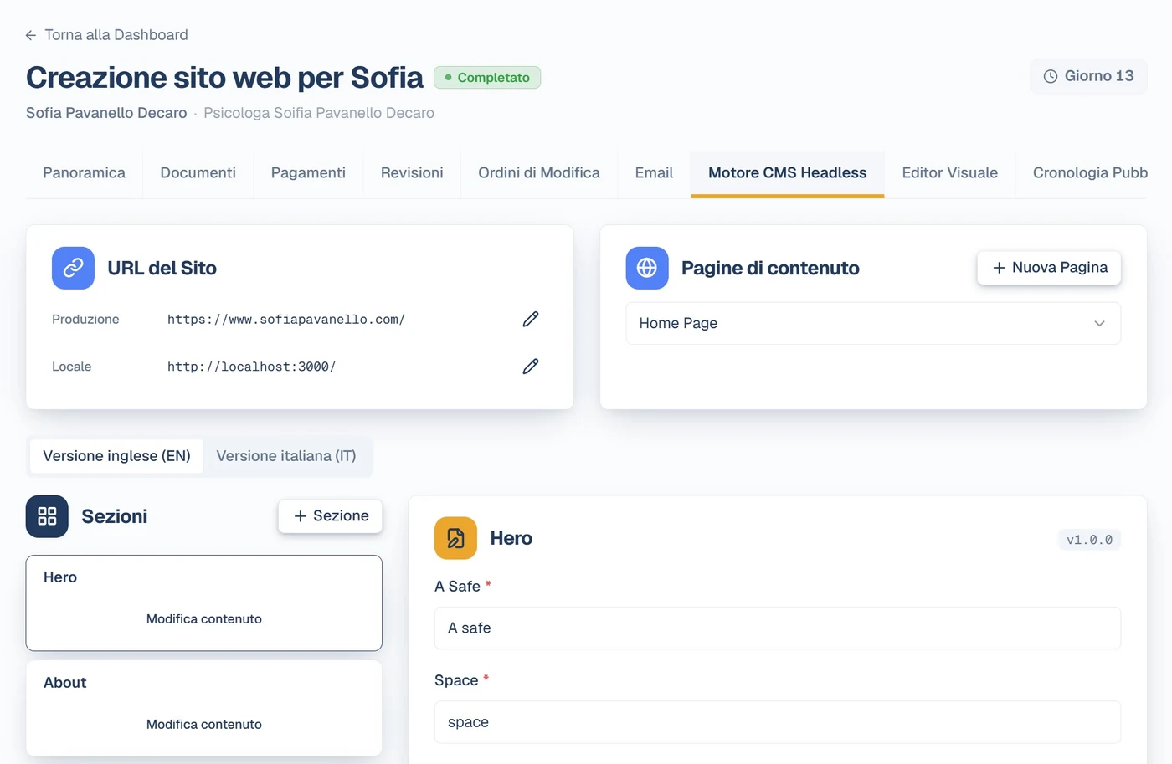Select Versione inglese (EN) language tab

116,456
